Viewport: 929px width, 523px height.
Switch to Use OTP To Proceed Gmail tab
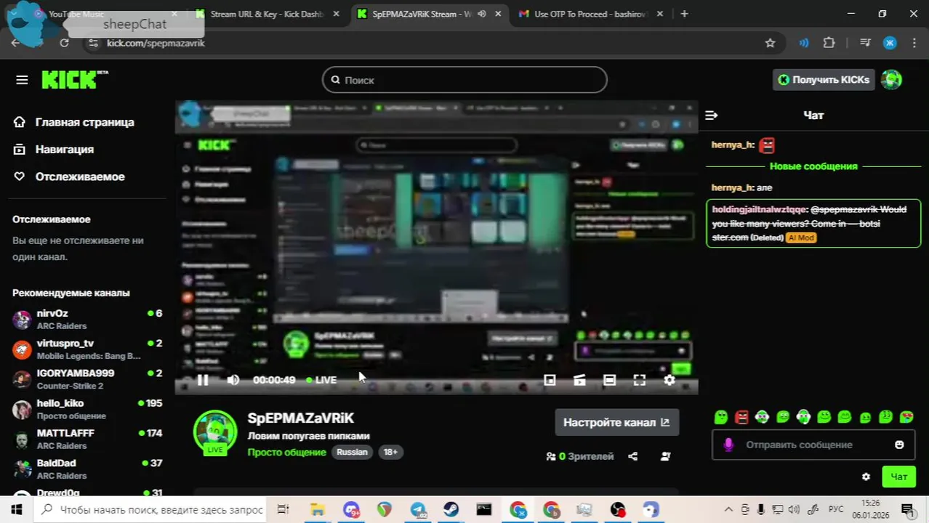[590, 14]
